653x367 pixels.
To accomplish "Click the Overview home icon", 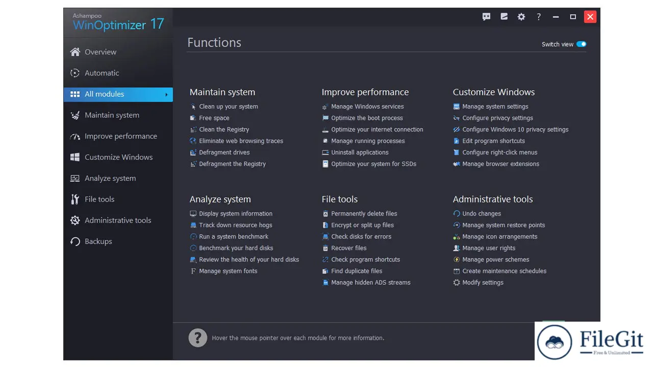I will click(75, 52).
